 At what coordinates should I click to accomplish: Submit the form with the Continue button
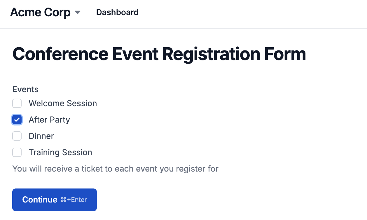(x=54, y=200)
